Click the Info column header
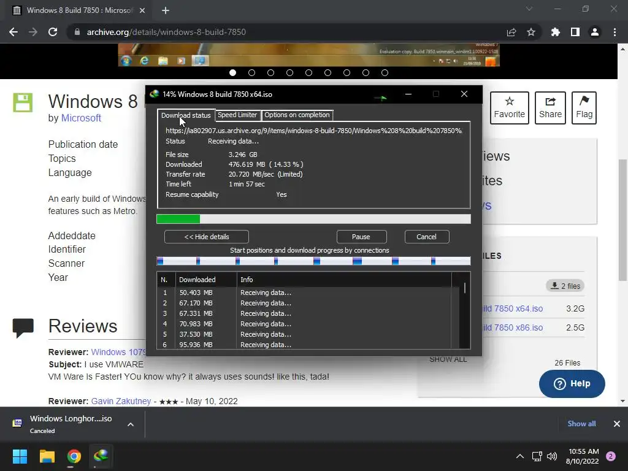This screenshot has height=471, width=628. [x=344, y=280]
